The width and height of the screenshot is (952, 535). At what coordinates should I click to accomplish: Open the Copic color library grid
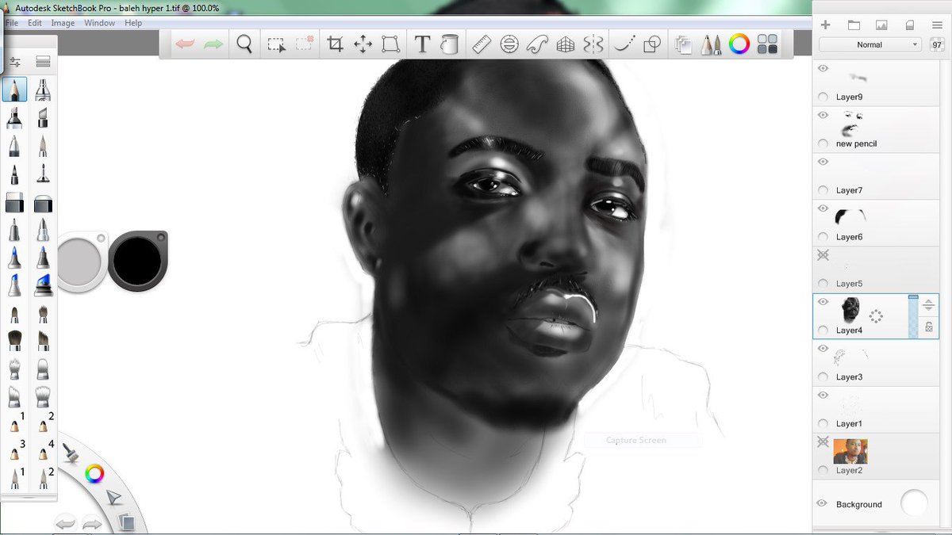pyautogui.click(x=767, y=44)
